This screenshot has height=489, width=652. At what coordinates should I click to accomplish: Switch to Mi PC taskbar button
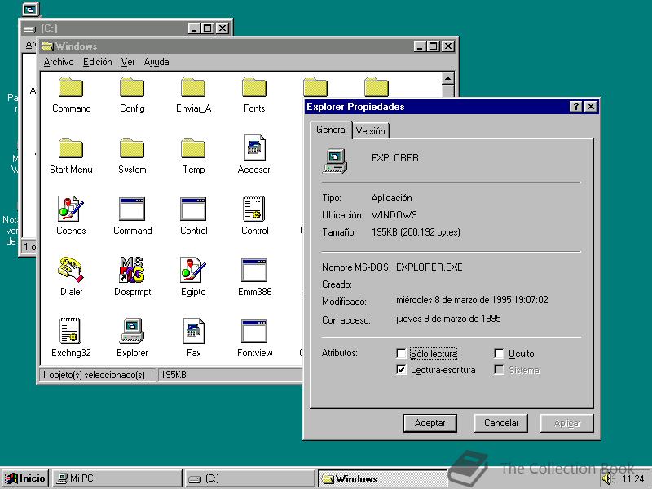[x=117, y=478]
